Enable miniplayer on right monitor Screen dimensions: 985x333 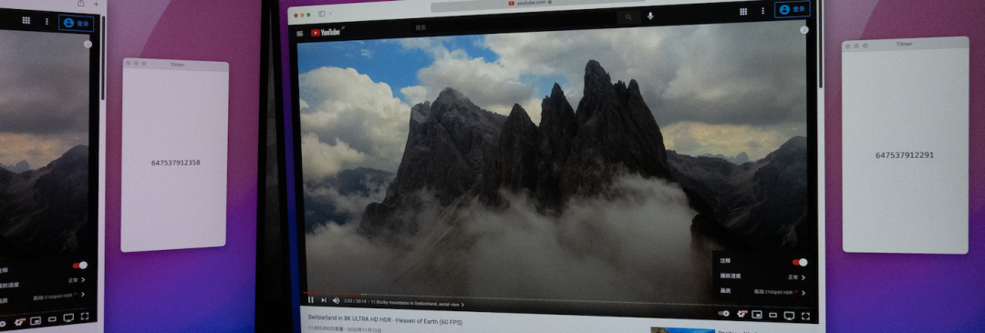pyautogui.click(x=758, y=315)
